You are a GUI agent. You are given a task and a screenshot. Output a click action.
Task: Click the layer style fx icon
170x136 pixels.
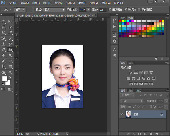pos(134,133)
